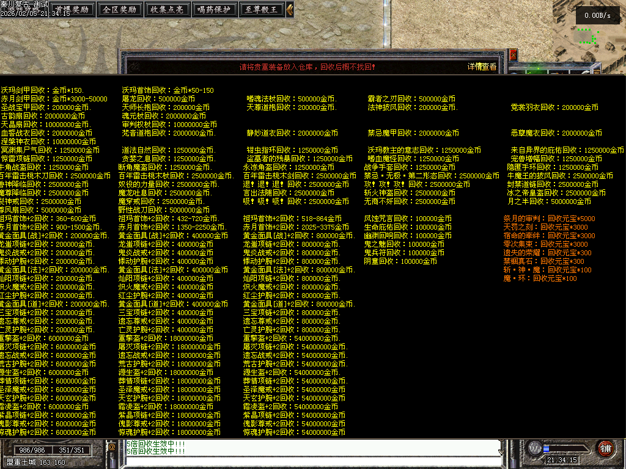
Task: Open the 收集点亮 panel
Action: pos(167,10)
